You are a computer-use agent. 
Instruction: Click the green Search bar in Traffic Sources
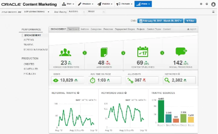pos(161,111)
